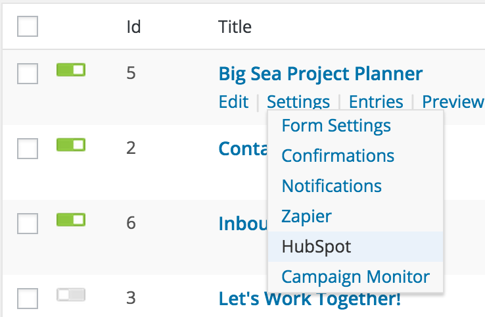Image resolution: width=485 pixels, height=317 pixels.
Task: Open Entries for Big Sea Project Planner
Action: pos(376,102)
